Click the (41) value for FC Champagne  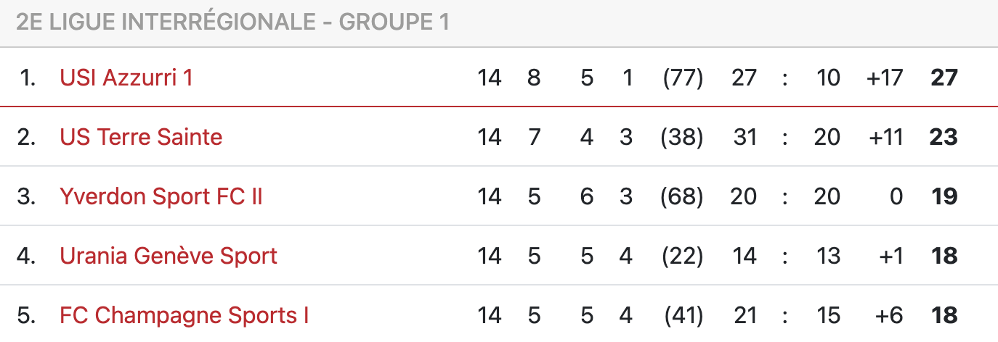[683, 315]
